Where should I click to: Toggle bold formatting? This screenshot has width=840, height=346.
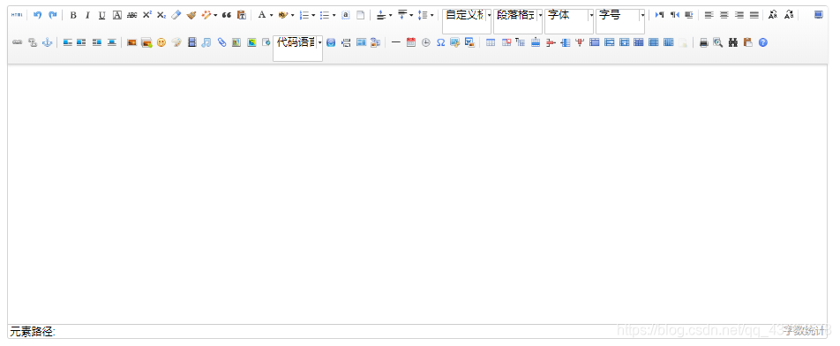click(73, 15)
